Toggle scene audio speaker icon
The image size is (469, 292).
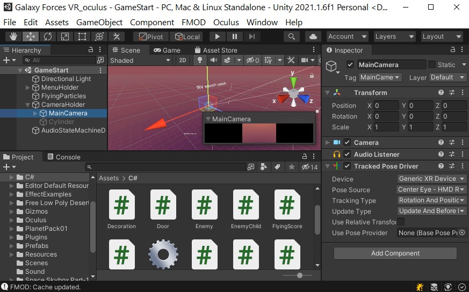214,60
